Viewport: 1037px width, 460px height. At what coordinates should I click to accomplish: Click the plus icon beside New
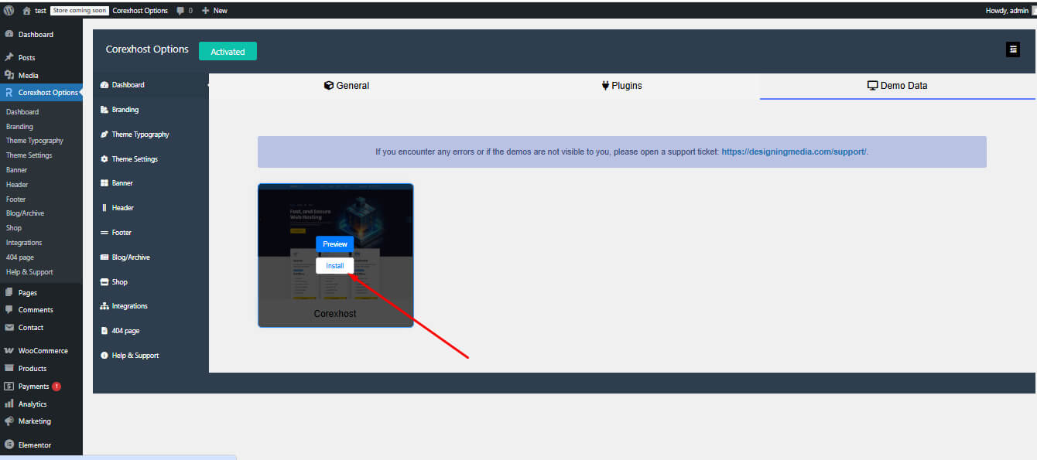(205, 11)
